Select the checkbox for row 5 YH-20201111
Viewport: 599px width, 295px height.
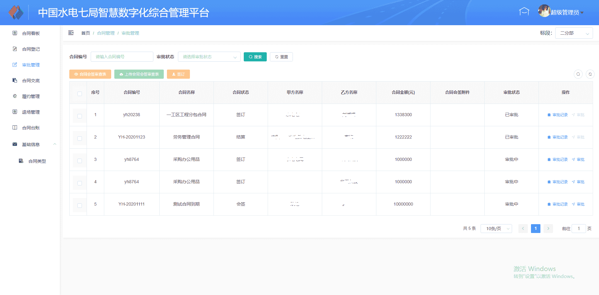tap(80, 205)
